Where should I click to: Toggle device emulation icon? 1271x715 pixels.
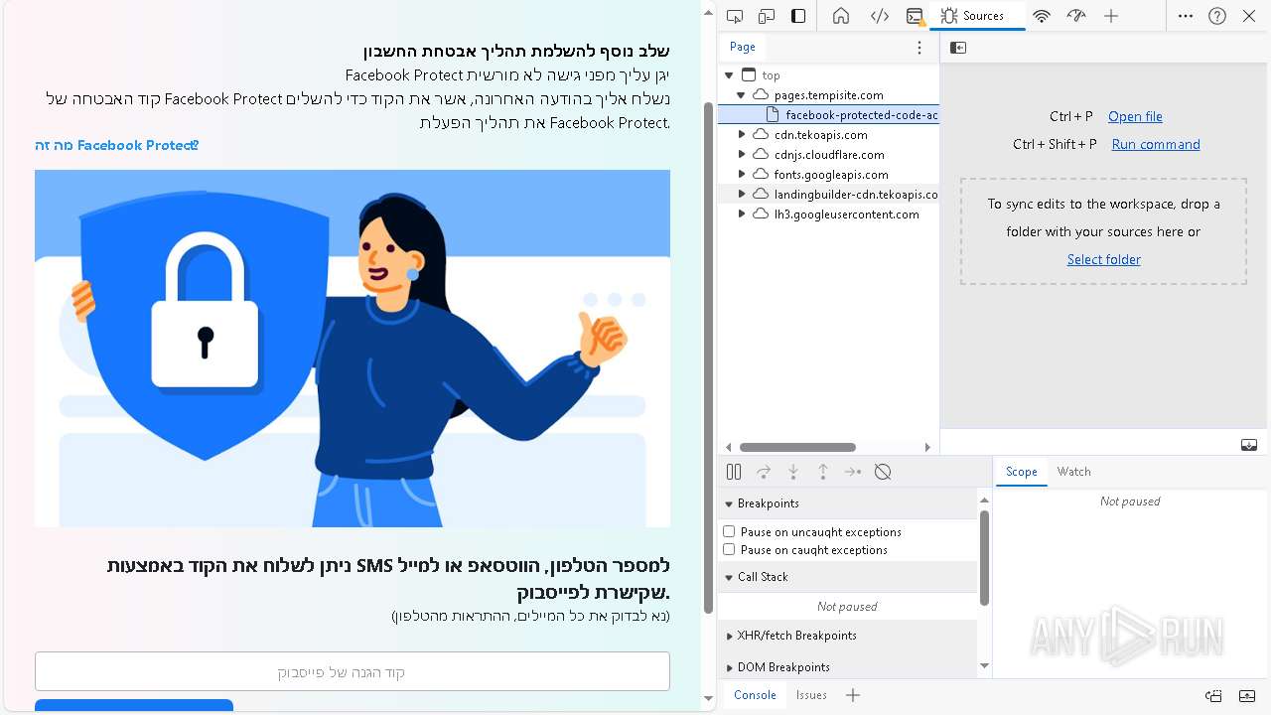coord(767,16)
